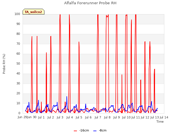Viewport: 181px width, 136px height.
Task: Click the 10 y-axis tick label
Action: [18, 103]
